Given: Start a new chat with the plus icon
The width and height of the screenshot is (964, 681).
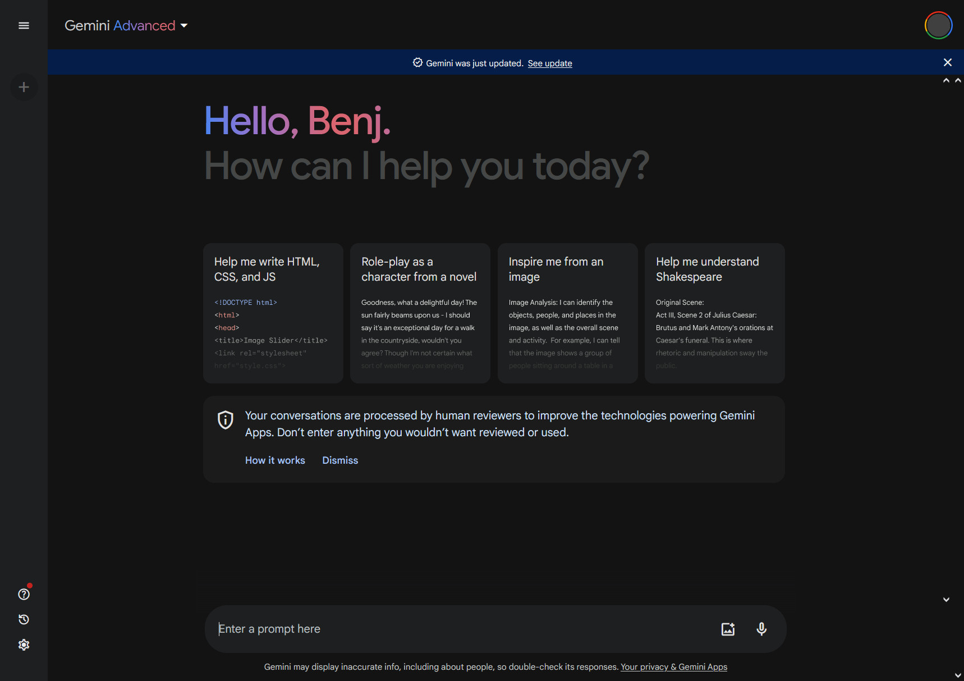Looking at the screenshot, I should (x=24, y=87).
